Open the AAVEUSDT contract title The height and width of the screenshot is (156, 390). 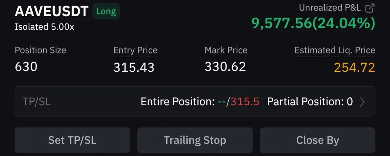52,11
